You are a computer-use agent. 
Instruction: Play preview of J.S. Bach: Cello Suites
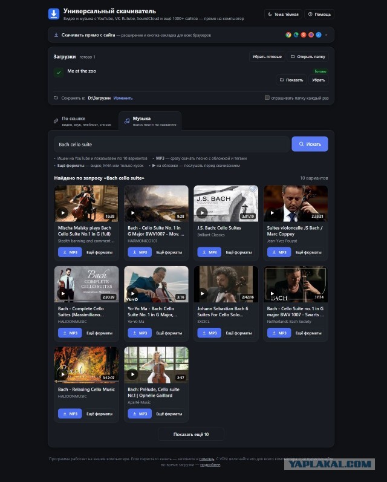point(202,212)
